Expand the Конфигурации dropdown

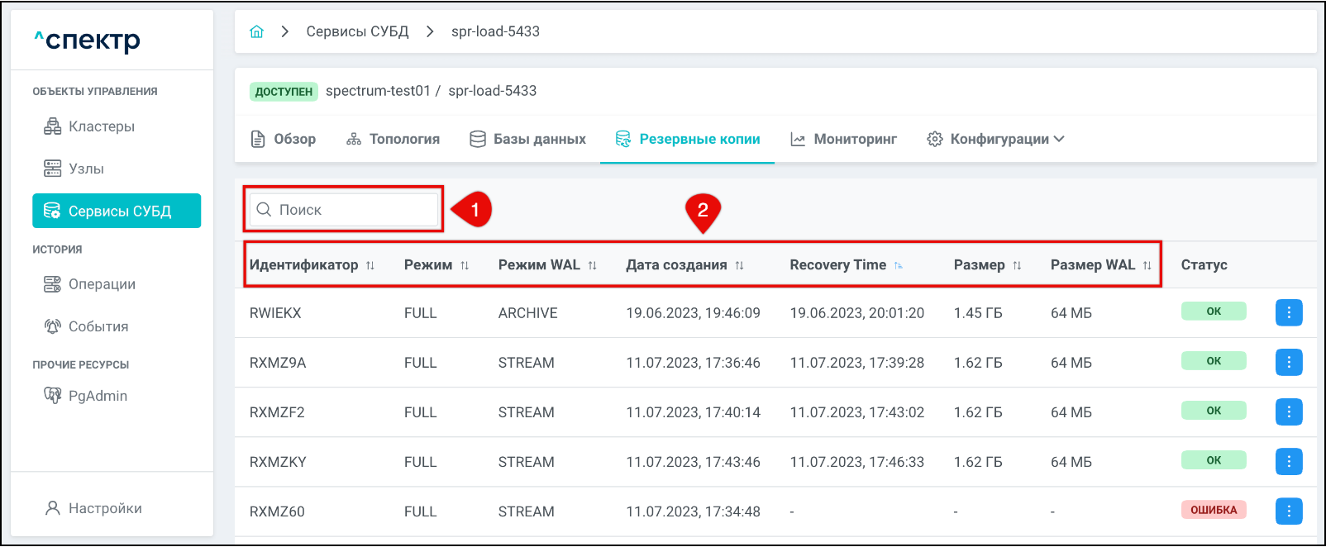[995, 139]
